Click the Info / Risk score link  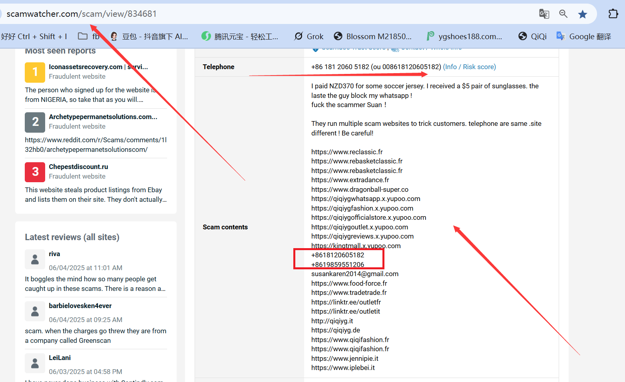(470, 67)
